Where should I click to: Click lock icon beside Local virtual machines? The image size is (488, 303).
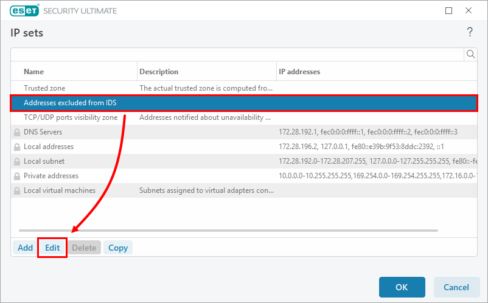[x=16, y=190]
